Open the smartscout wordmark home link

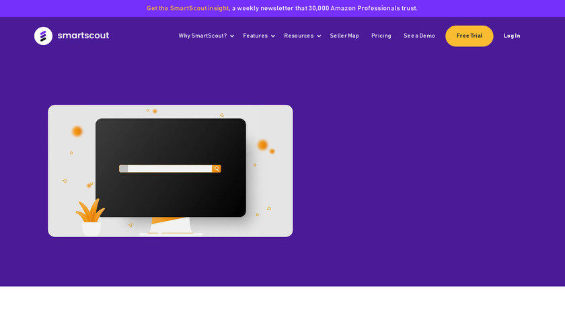coord(83,36)
